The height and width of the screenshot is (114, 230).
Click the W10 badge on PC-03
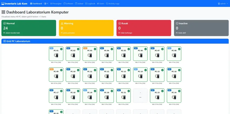85,48
